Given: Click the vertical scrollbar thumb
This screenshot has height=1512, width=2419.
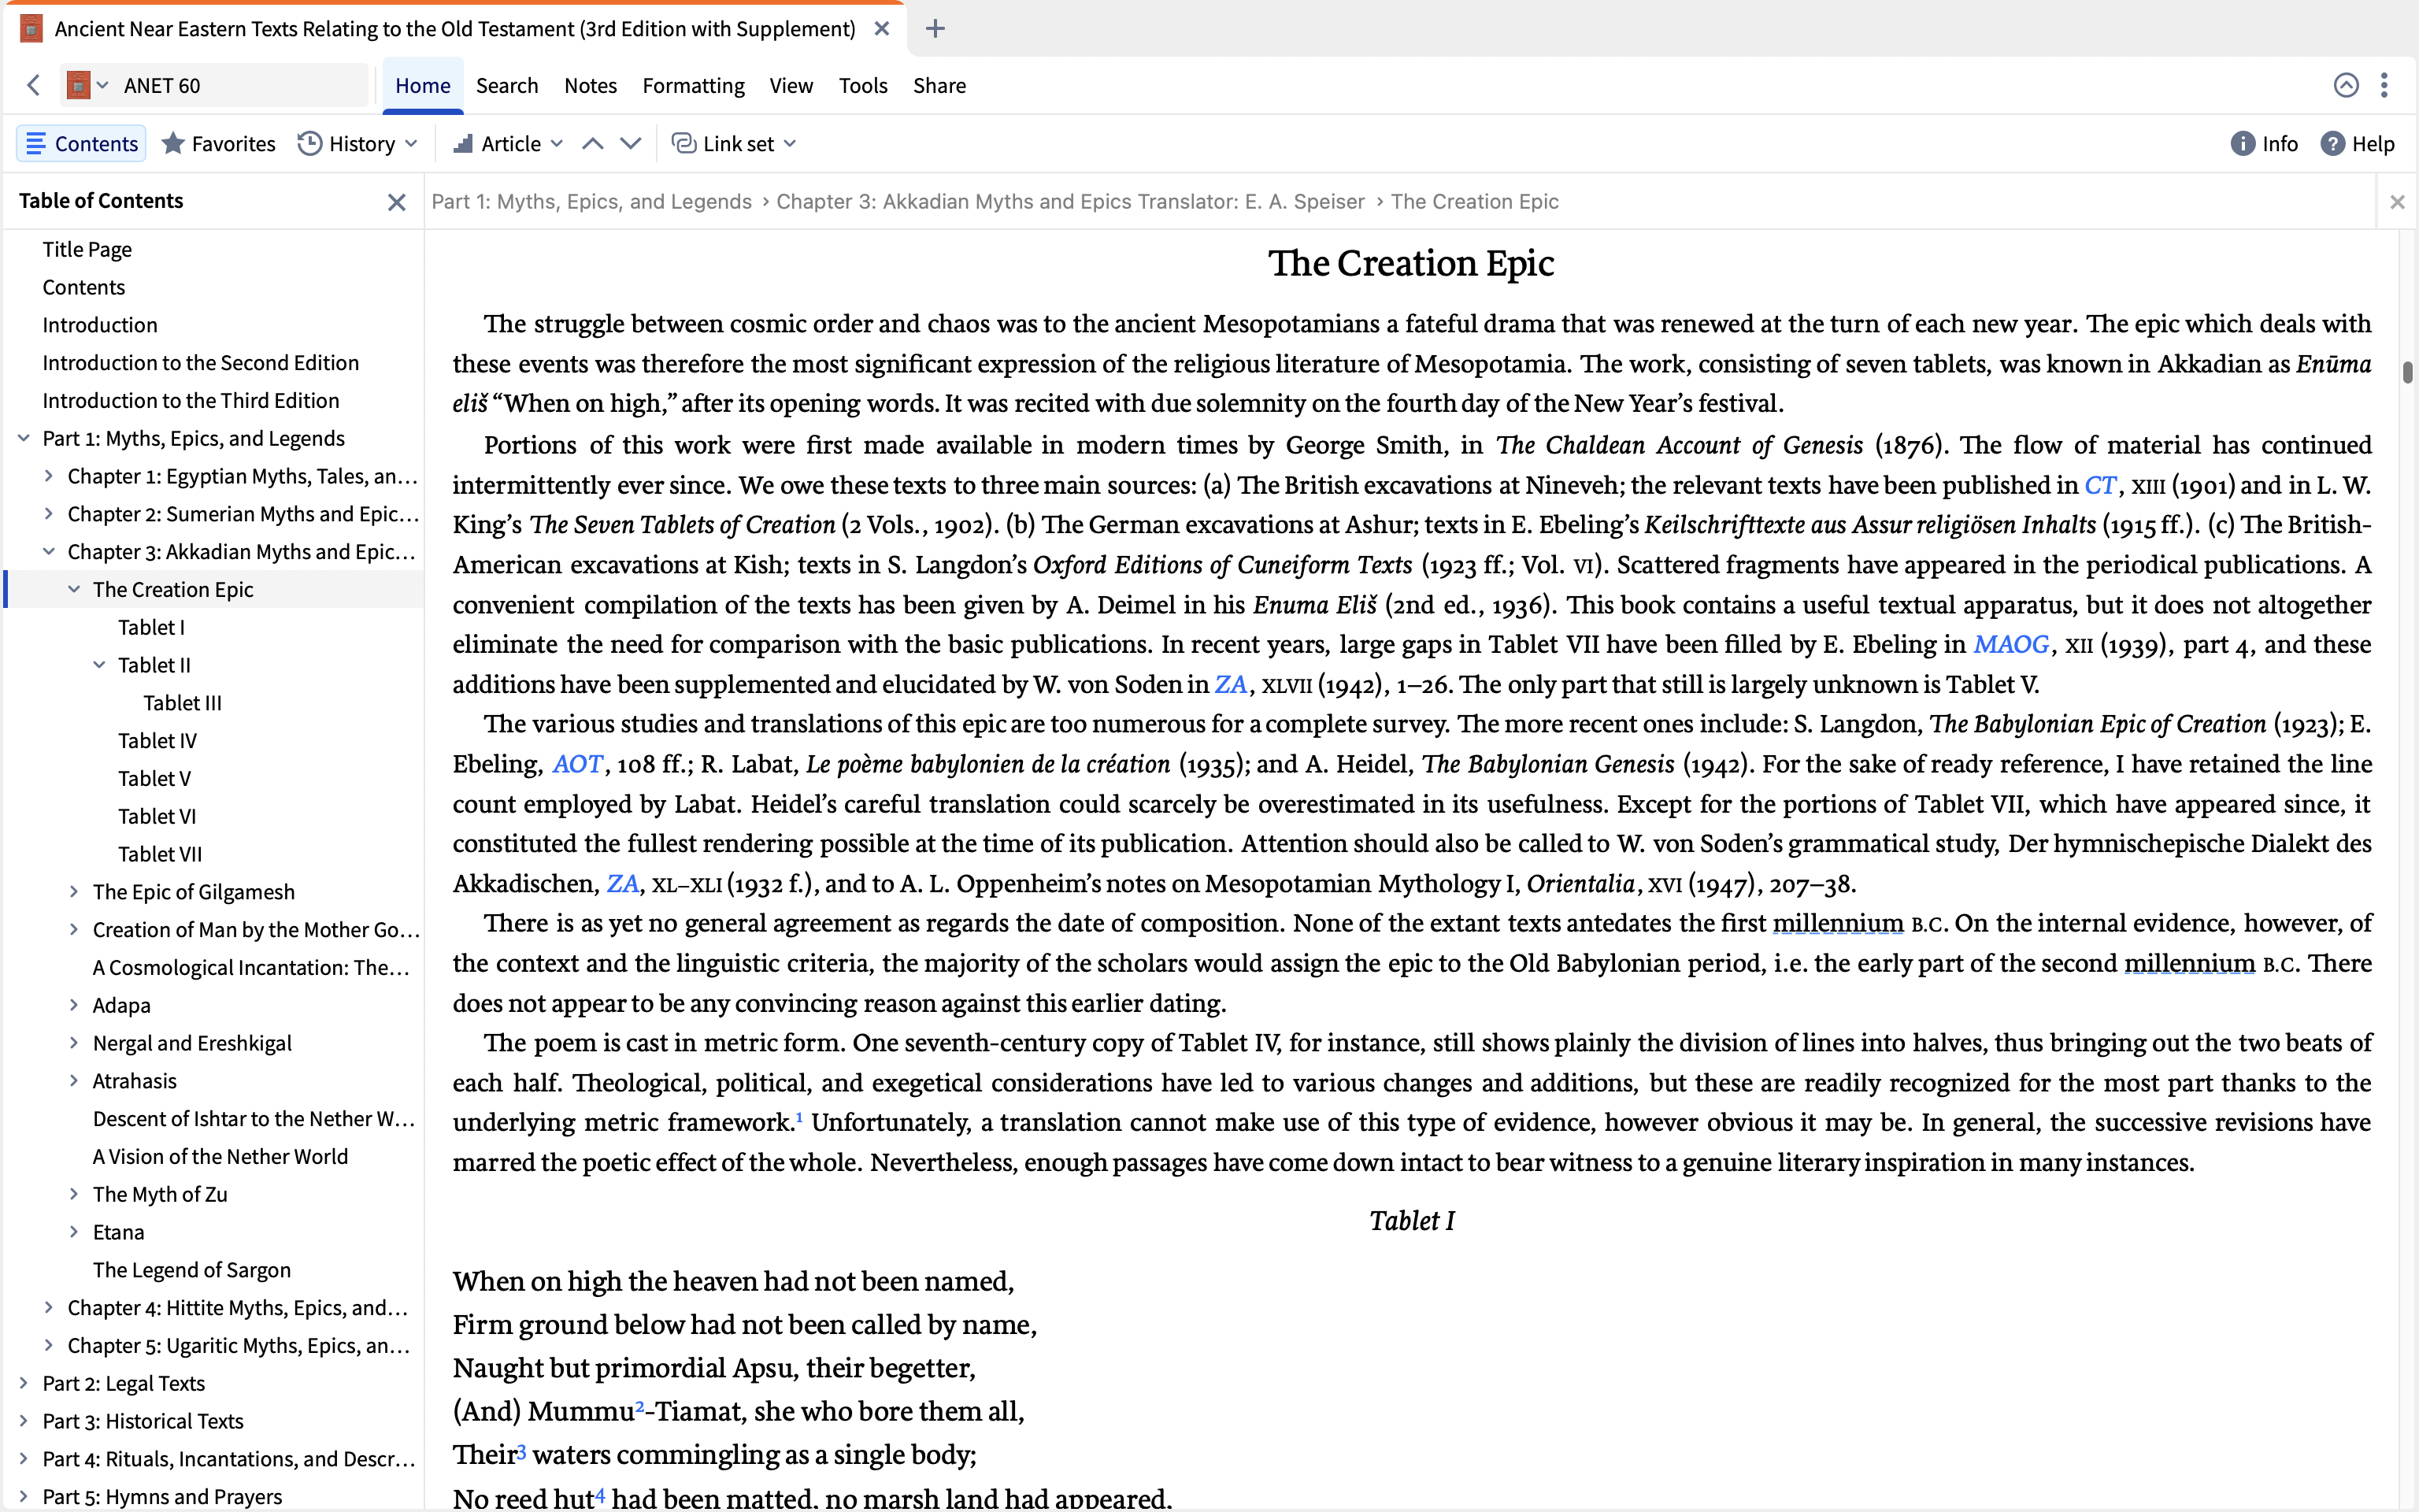Looking at the screenshot, I should 2408,372.
